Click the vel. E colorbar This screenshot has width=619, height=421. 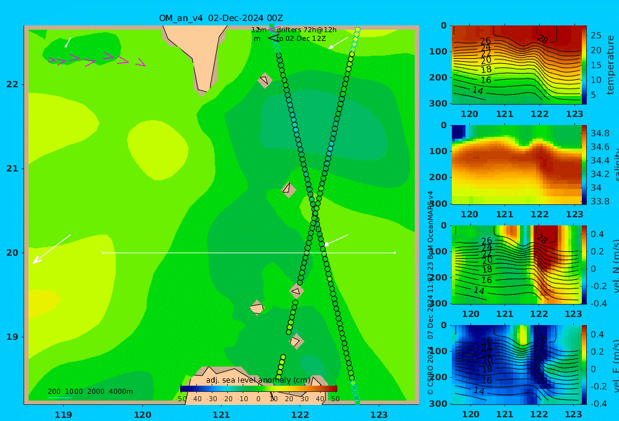[584, 365]
